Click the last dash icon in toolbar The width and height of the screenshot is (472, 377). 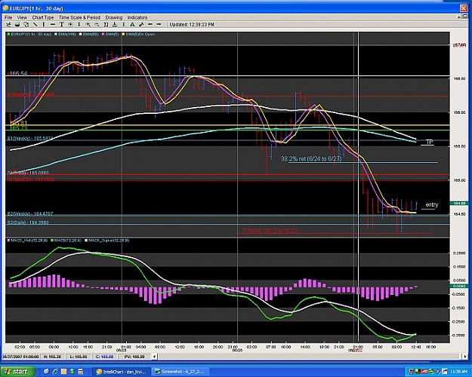[x=159, y=24]
